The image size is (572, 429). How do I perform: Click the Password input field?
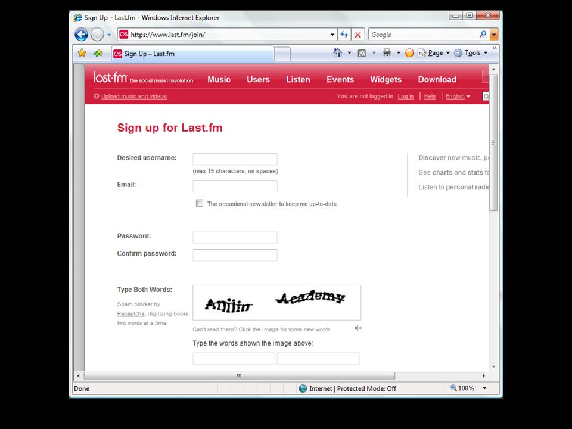tap(235, 238)
